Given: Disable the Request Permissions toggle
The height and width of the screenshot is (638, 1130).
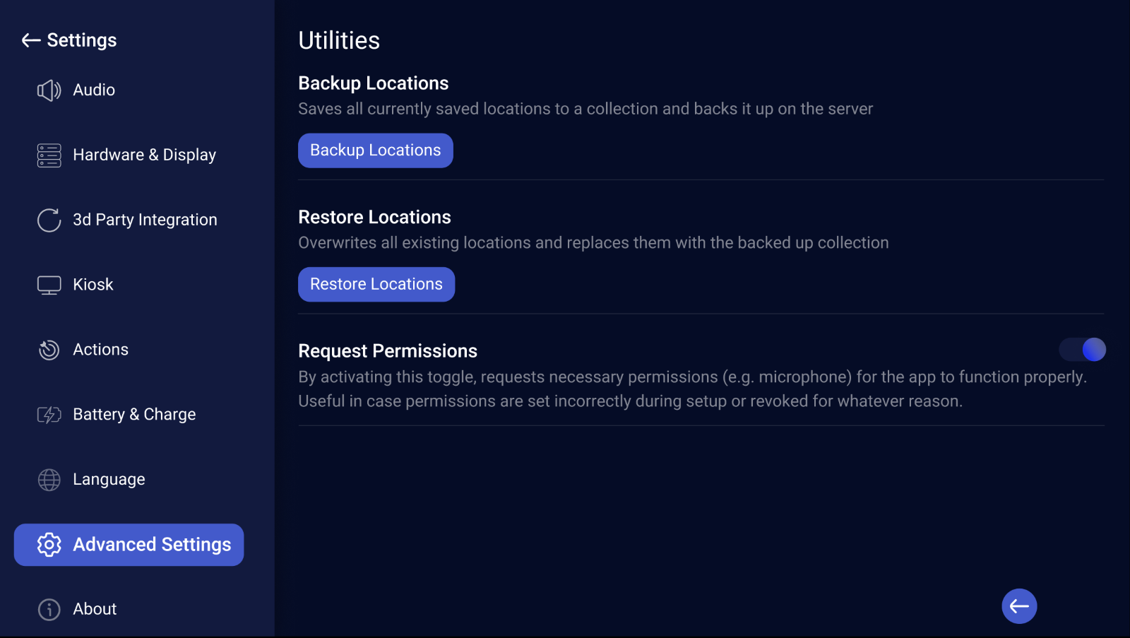Looking at the screenshot, I should point(1082,350).
